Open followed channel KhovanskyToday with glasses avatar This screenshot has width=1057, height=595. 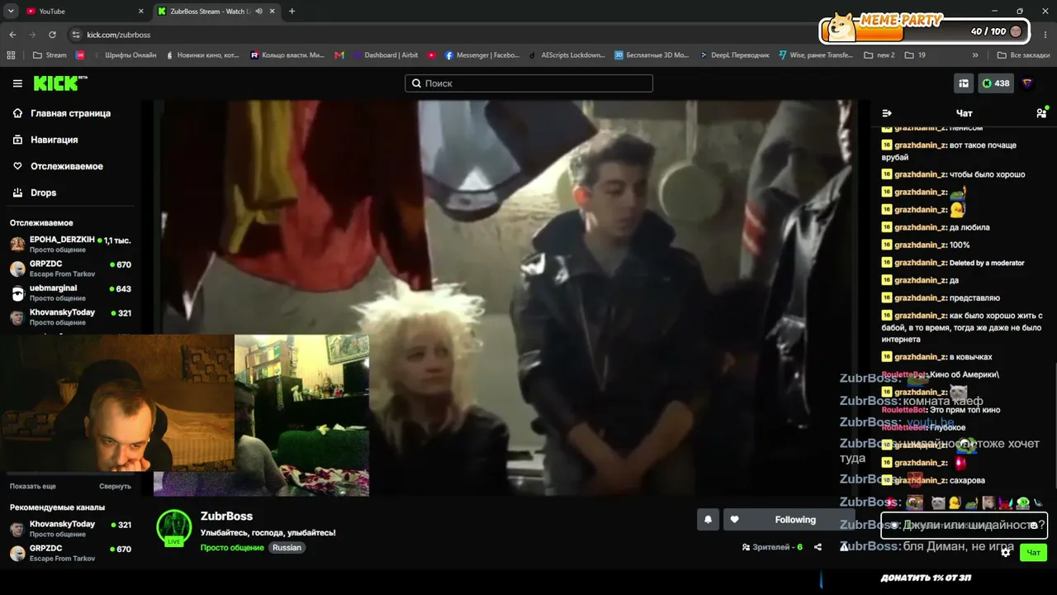[x=70, y=317]
